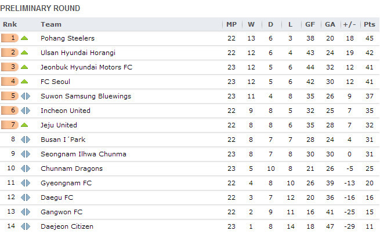The image size is (380, 238).
Task: Click the green up arrow beside Ulsan Hyundai Horangi
Action: pos(24,53)
